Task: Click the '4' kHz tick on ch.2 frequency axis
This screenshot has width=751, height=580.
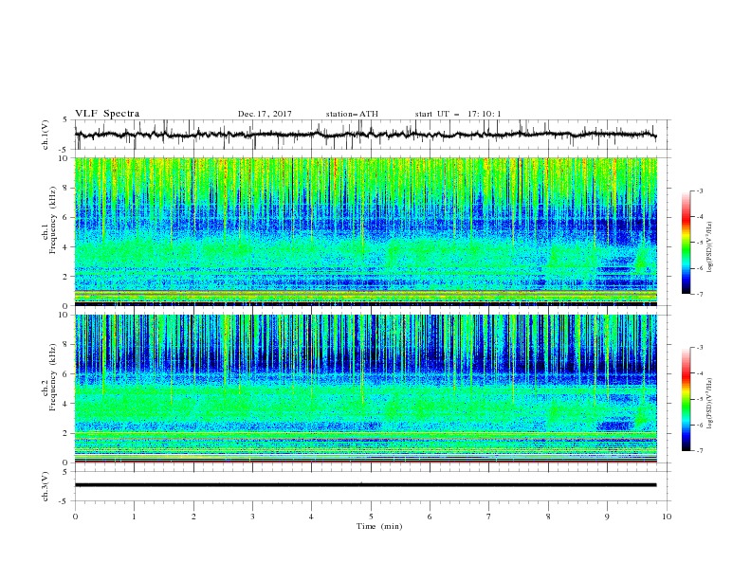Action: [66, 404]
